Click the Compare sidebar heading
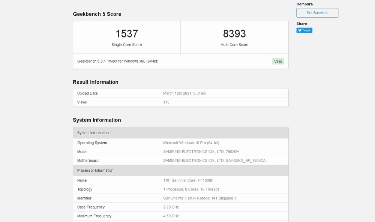Viewport: 375px width, 222px height. click(304, 4)
